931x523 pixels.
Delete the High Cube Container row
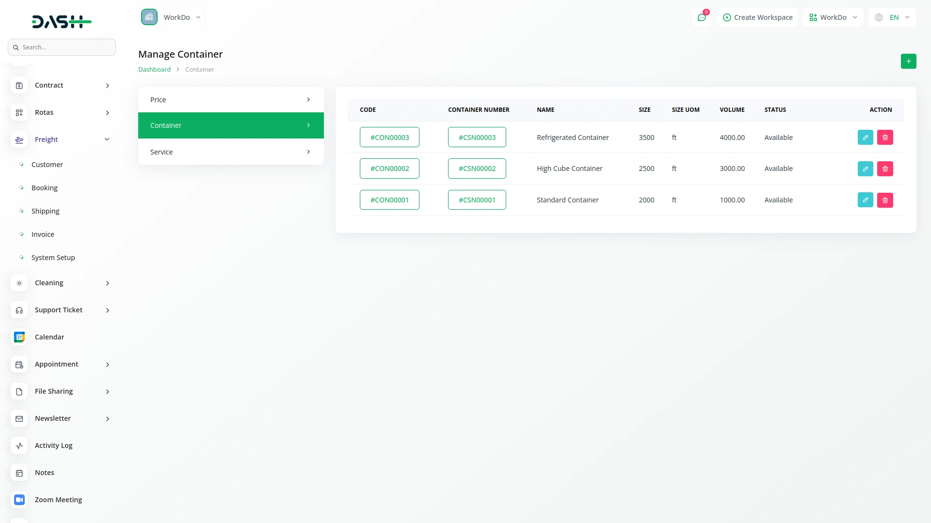click(884, 169)
